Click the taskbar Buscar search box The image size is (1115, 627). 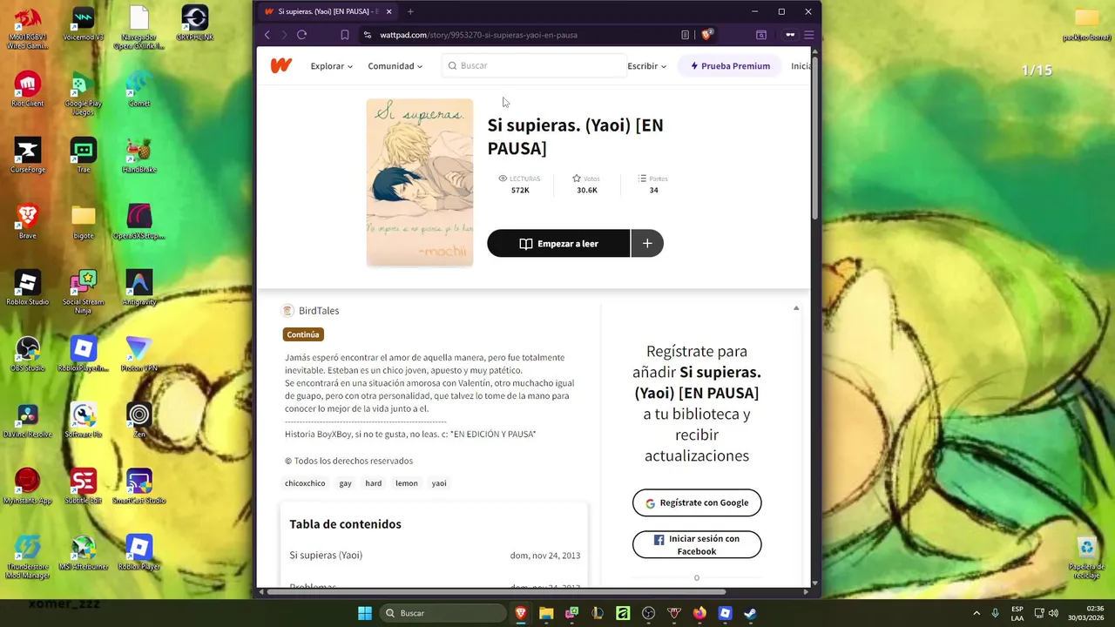[444, 613]
